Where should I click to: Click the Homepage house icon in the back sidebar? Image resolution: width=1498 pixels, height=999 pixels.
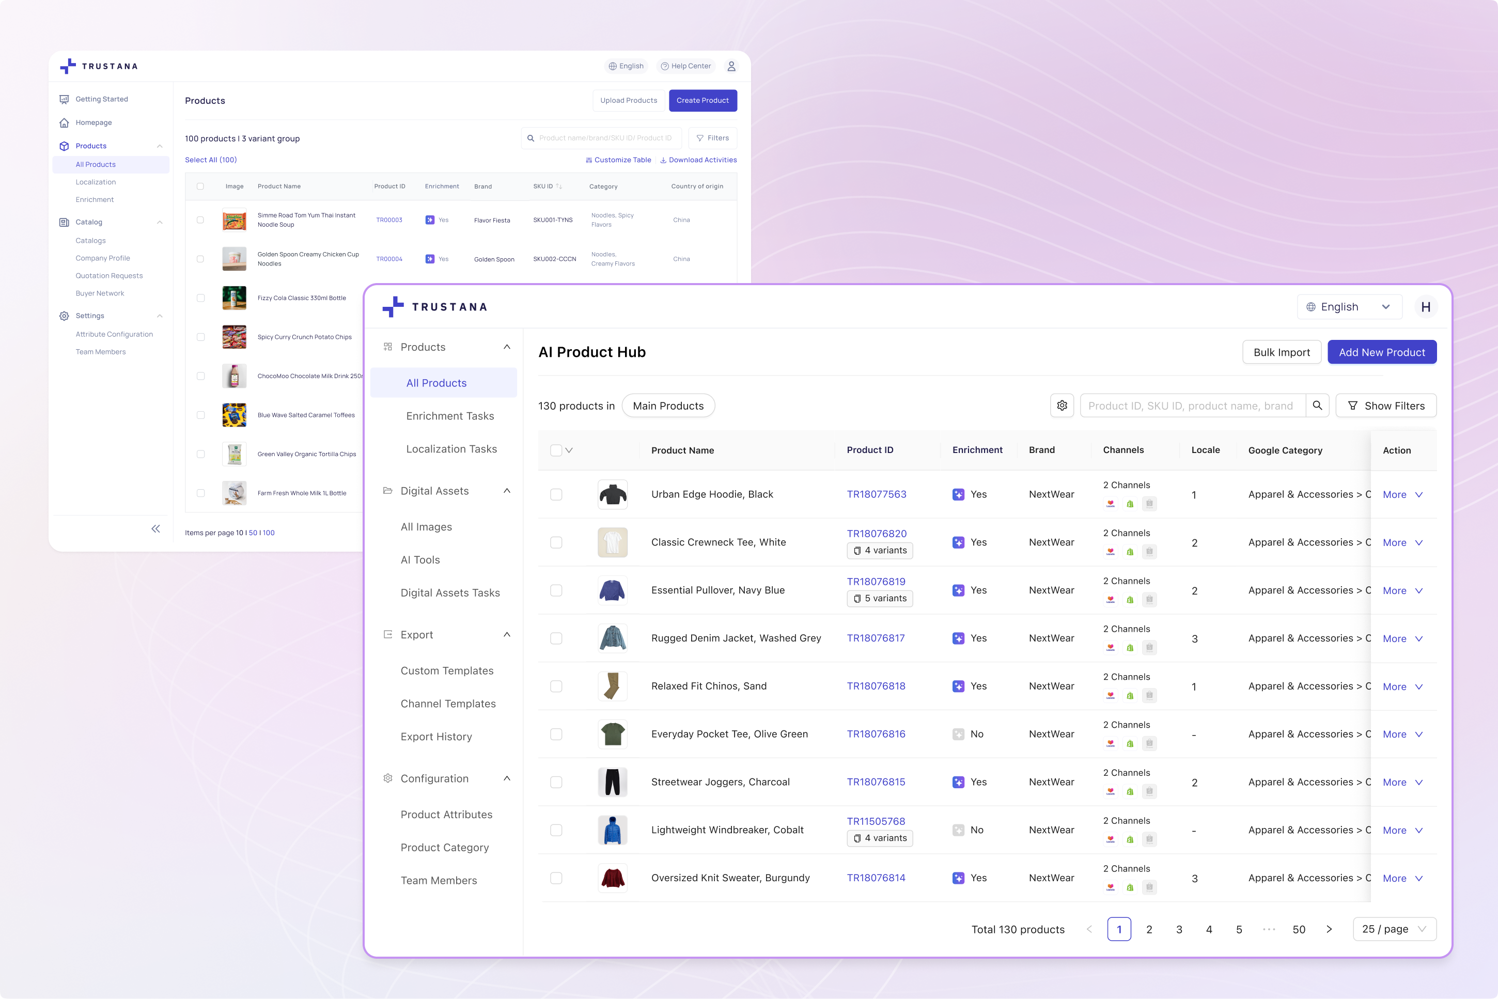[x=65, y=123]
